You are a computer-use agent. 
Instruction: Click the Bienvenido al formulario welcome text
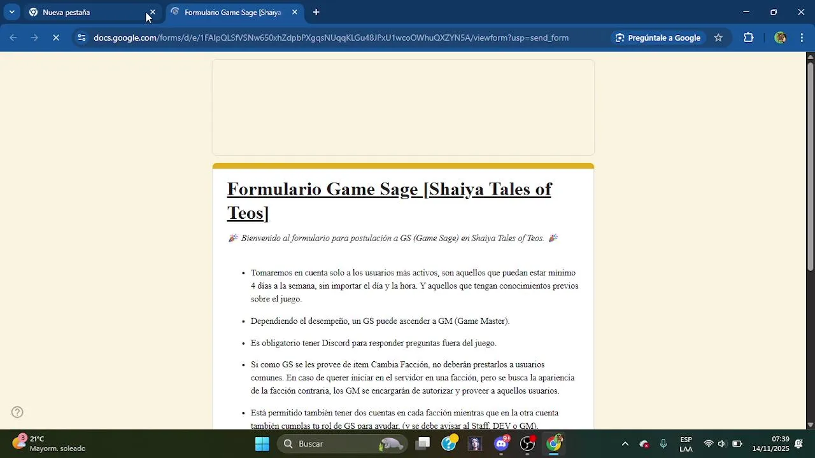pyautogui.click(x=393, y=238)
